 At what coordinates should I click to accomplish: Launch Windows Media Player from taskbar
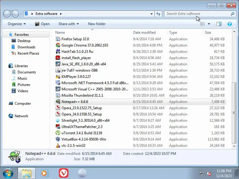[x=45, y=173]
